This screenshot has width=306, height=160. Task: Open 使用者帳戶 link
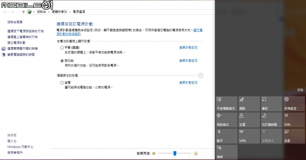coord(15,153)
